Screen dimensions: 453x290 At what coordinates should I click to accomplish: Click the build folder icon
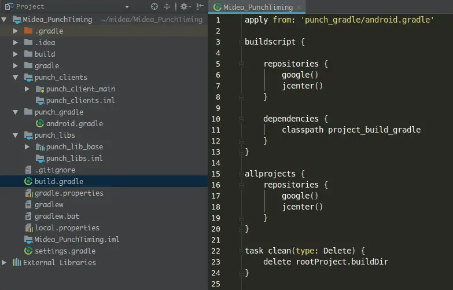(x=28, y=54)
